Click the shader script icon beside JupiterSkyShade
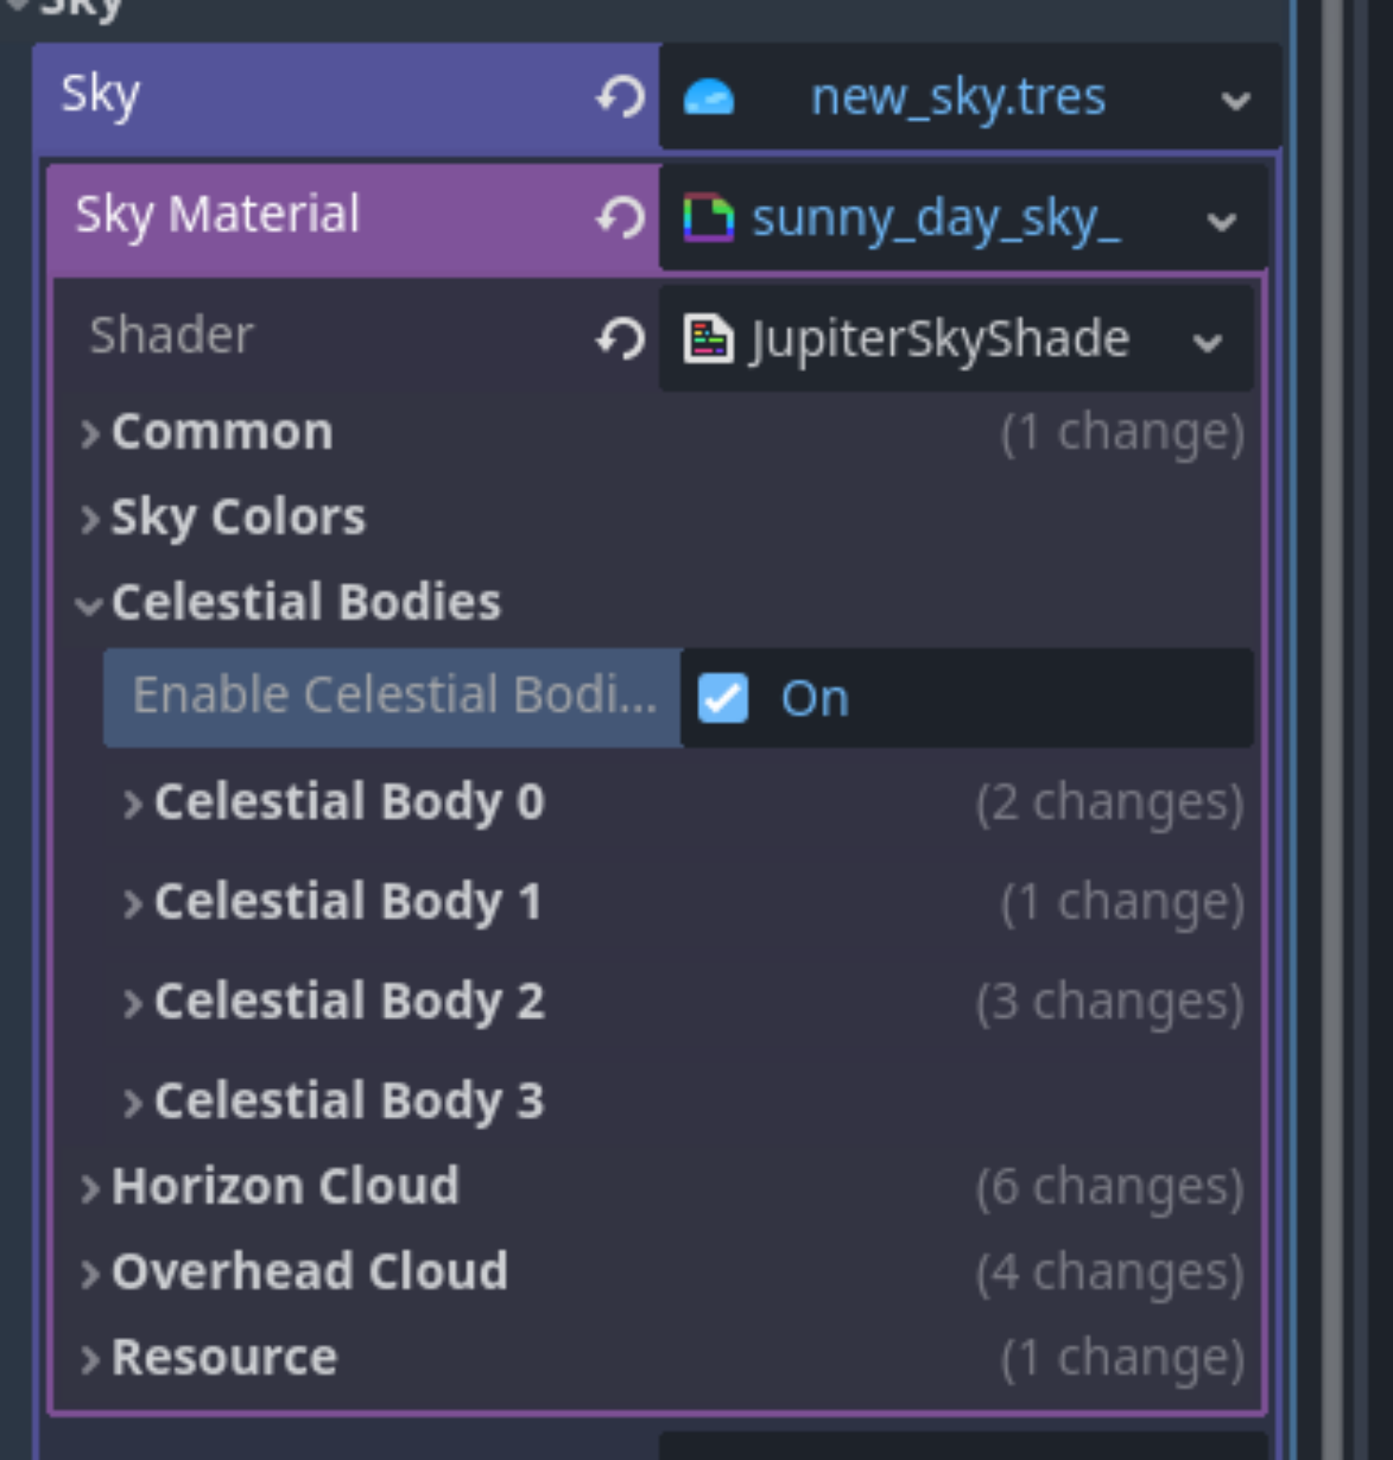 pyautogui.click(x=707, y=339)
